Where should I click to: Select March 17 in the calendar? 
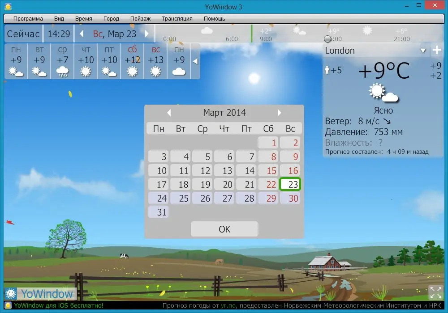pyautogui.click(x=158, y=184)
